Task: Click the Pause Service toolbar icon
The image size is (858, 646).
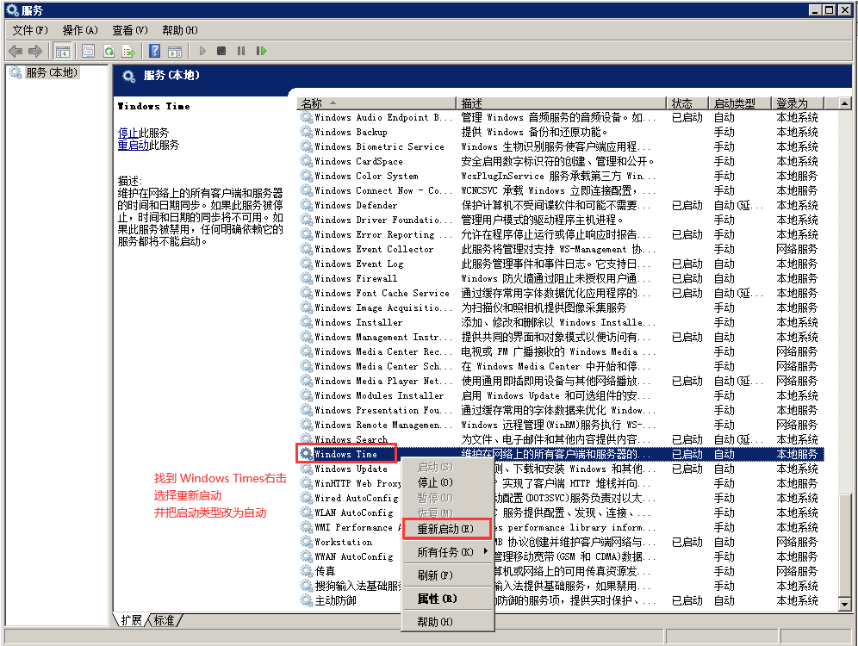Action: tap(240, 51)
